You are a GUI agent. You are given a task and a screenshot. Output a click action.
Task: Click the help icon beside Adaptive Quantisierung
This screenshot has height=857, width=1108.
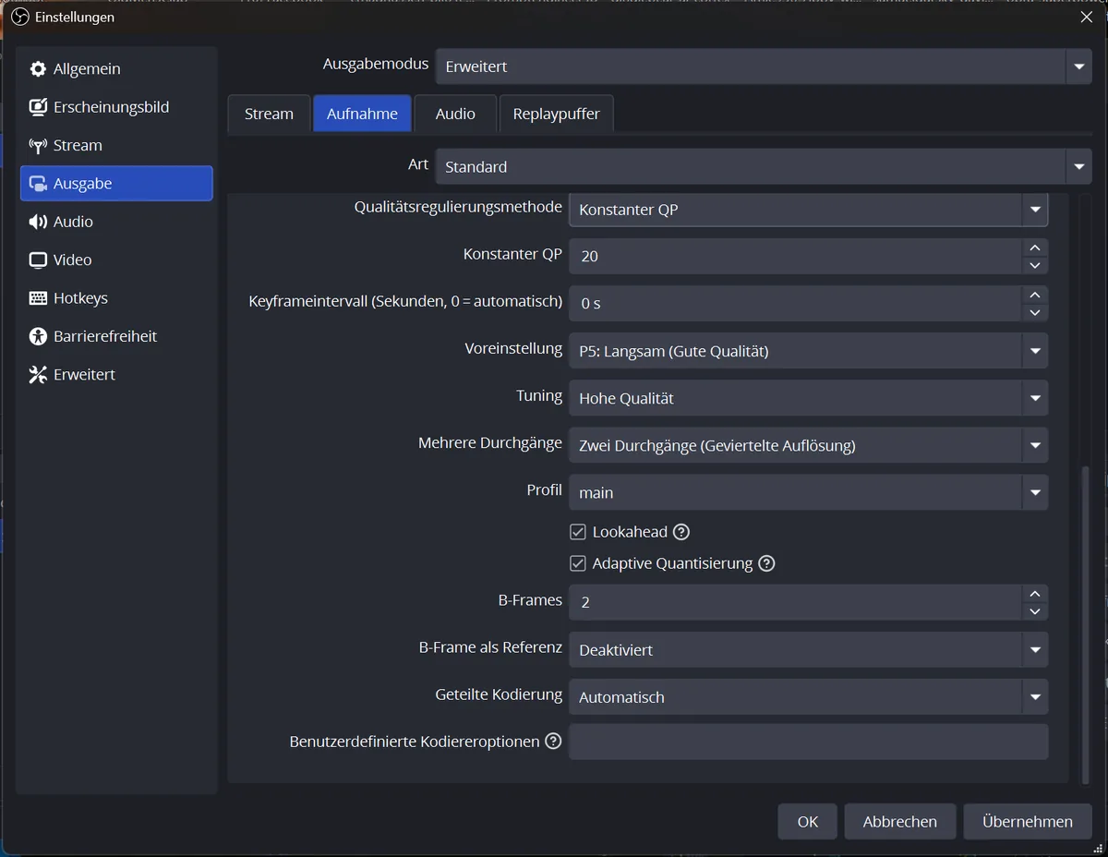point(766,563)
